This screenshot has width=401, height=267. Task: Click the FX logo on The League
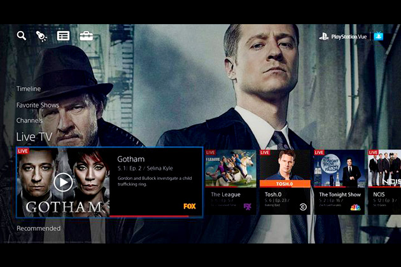(248, 207)
